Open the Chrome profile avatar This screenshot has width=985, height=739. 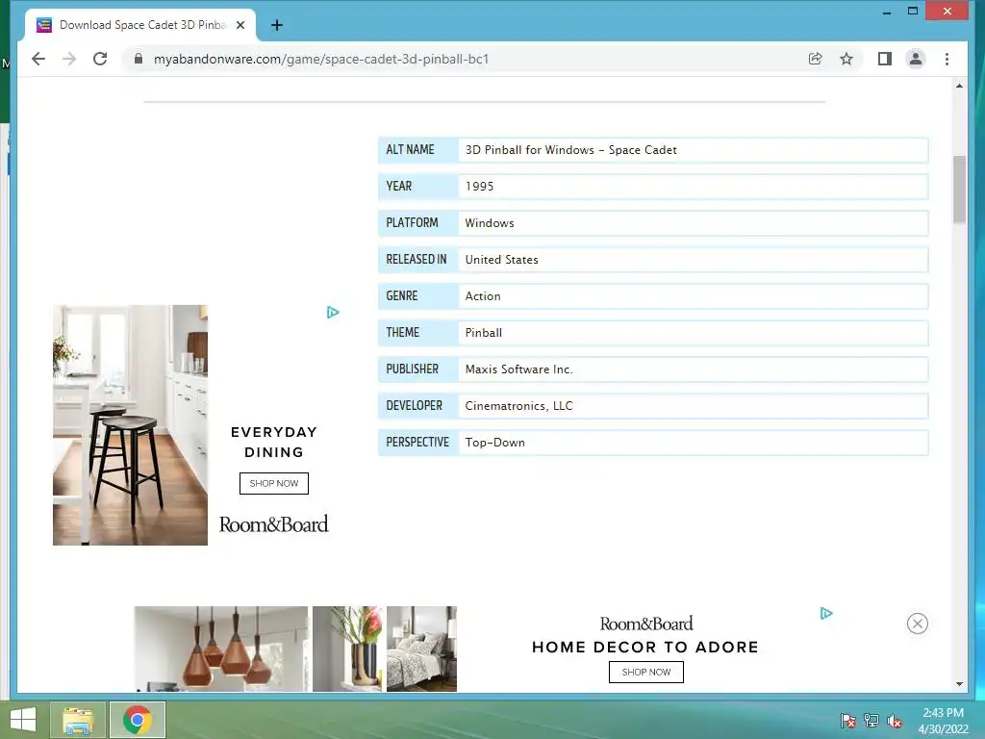pyautogui.click(x=916, y=59)
